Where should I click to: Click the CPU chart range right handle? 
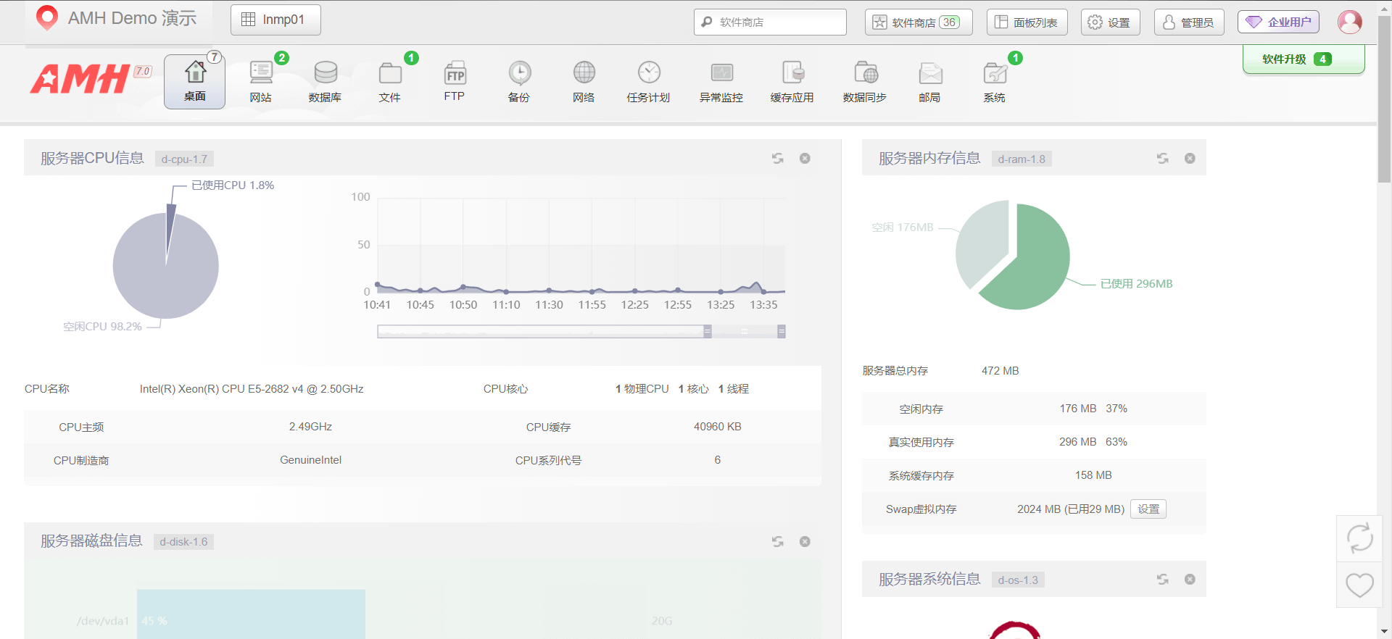(x=782, y=331)
